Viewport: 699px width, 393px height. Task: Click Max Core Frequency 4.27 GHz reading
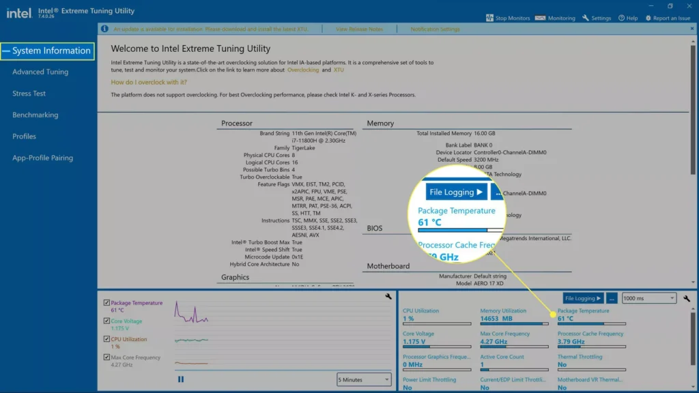[x=494, y=342]
